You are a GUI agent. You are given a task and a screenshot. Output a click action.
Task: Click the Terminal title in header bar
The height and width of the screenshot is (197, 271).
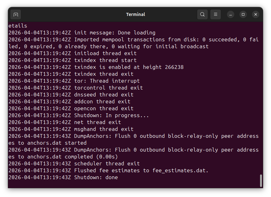coord(135,14)
